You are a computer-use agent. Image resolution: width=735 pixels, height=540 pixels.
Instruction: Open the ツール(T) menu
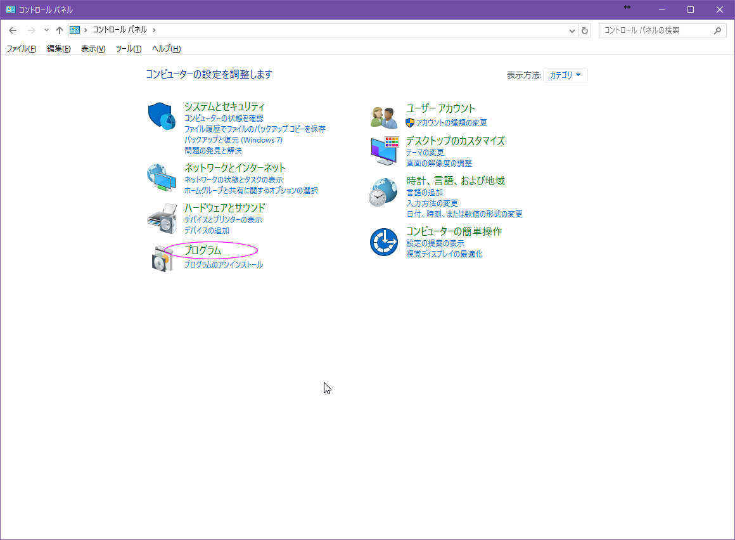pyautogui.click(x=129, y=49)
